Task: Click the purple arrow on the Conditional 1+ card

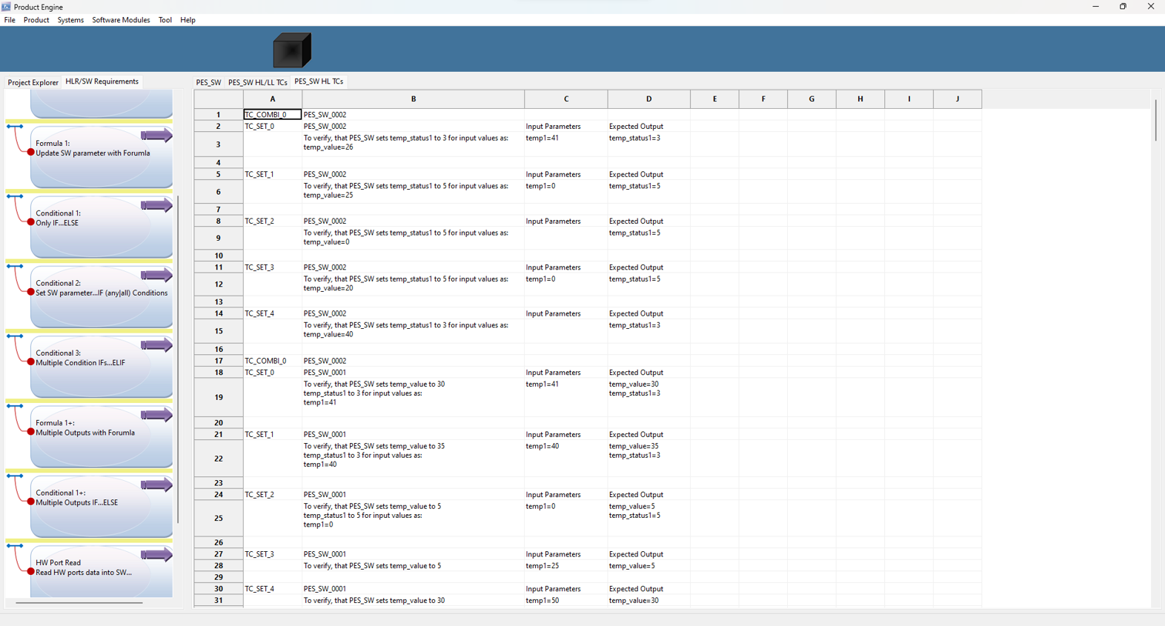Action: 156,485
